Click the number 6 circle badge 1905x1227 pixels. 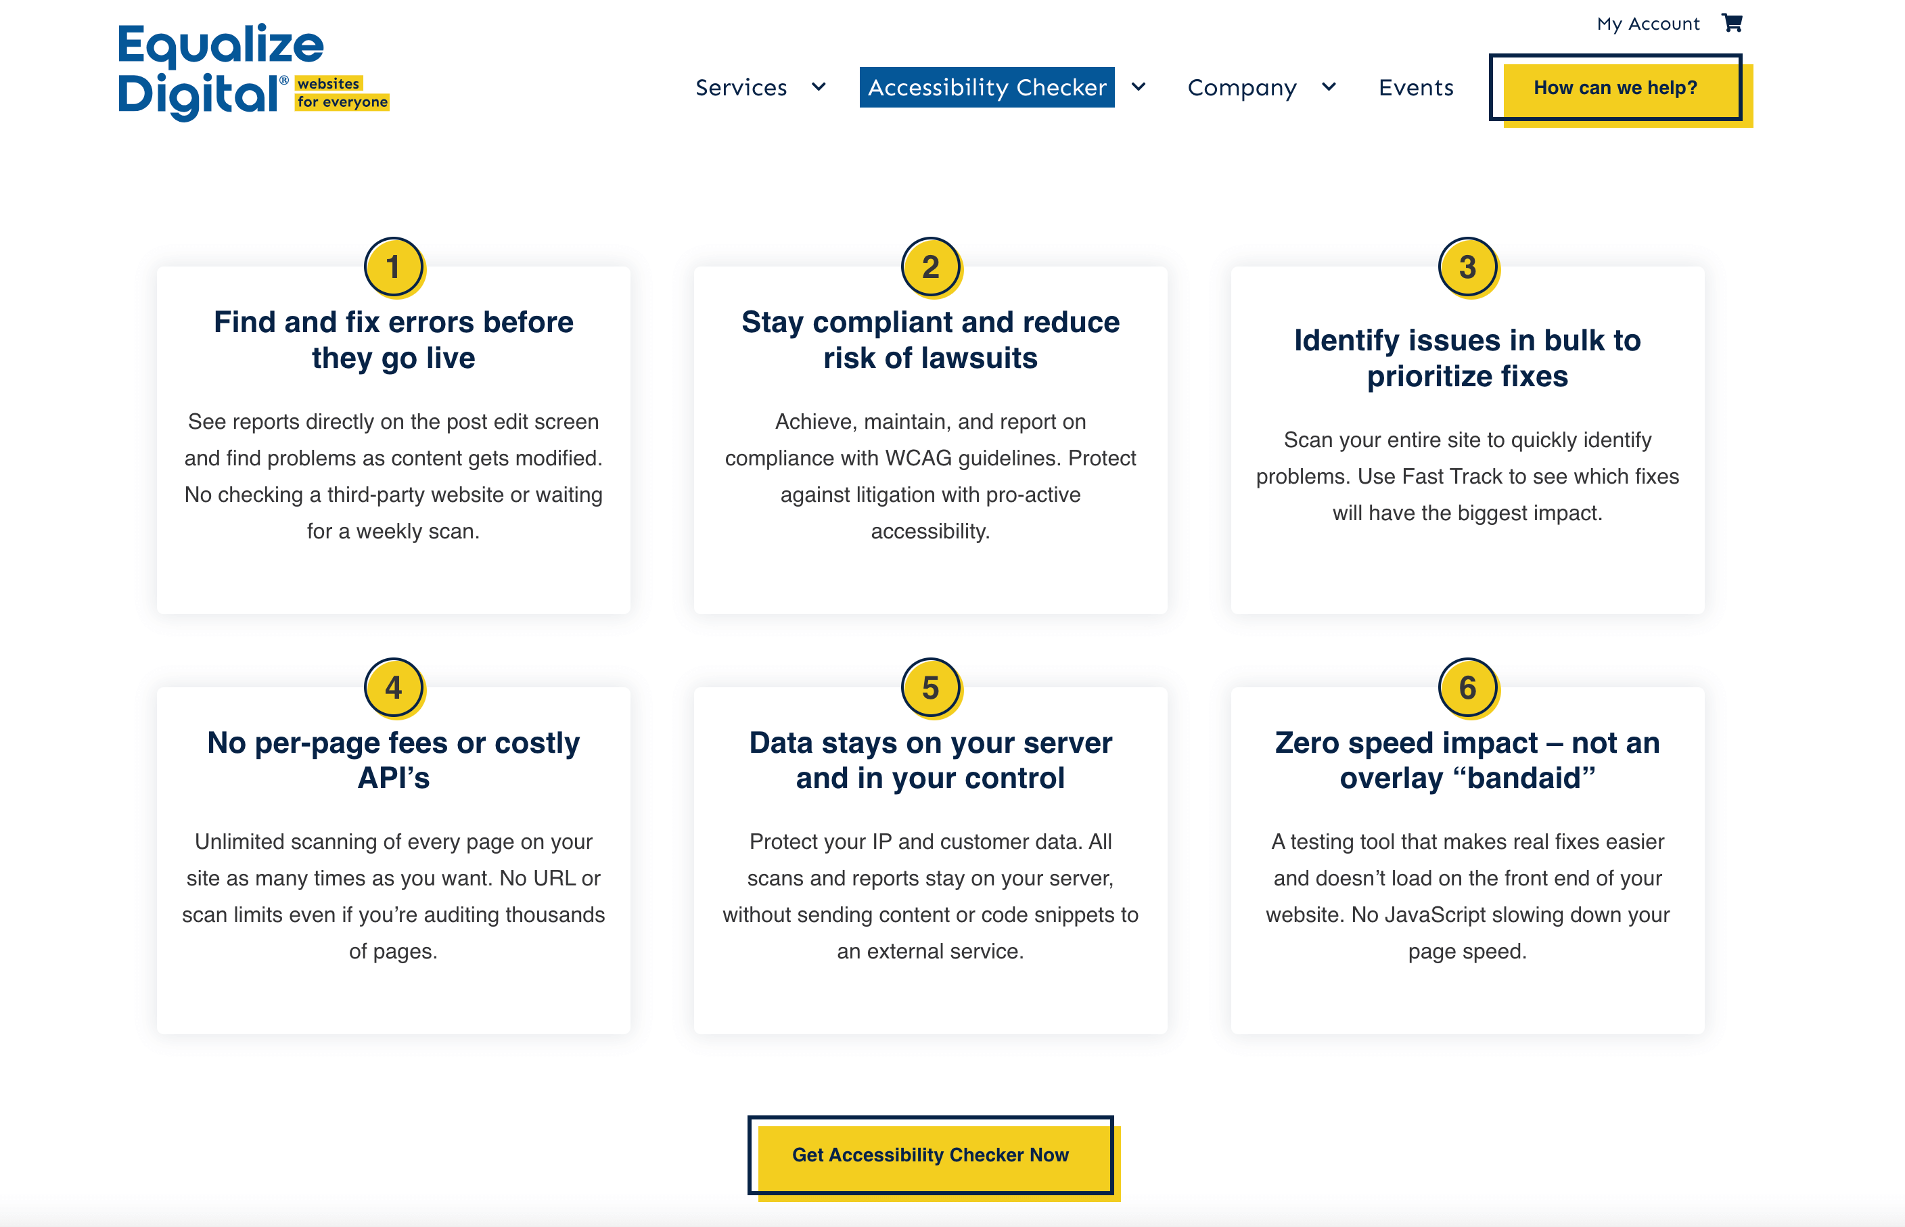click(1467, 688)
